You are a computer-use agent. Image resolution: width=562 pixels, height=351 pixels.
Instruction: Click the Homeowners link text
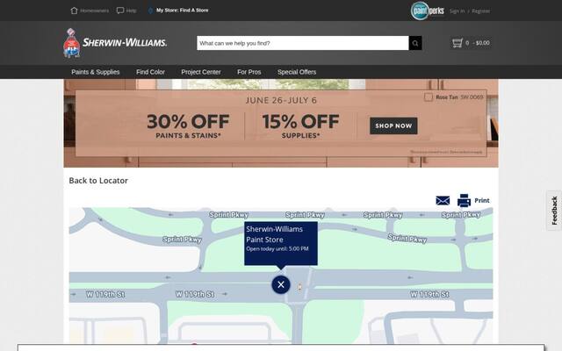pyautogui.click(x=94, y=11)
